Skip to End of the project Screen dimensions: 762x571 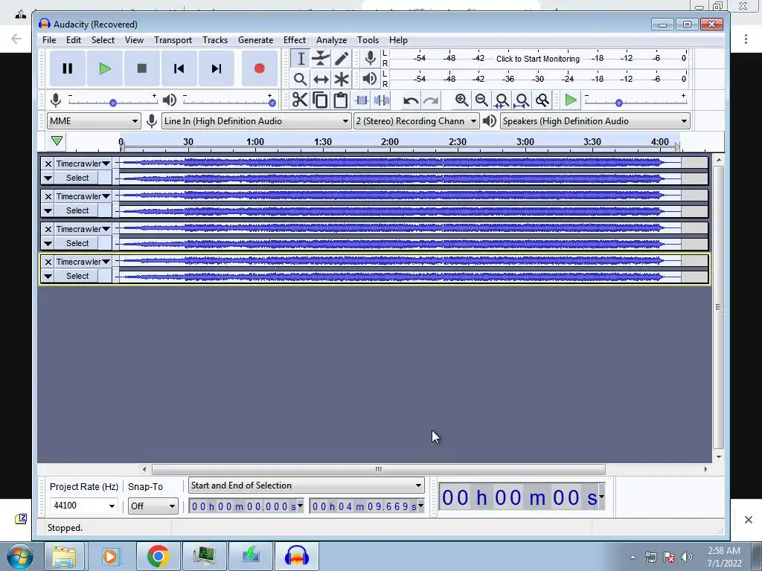pos(217,68)
